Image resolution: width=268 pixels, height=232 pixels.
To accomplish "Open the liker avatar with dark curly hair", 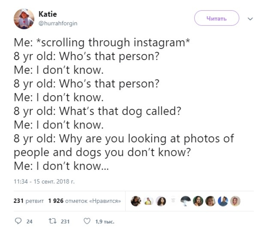I will (x=161, y=201).
